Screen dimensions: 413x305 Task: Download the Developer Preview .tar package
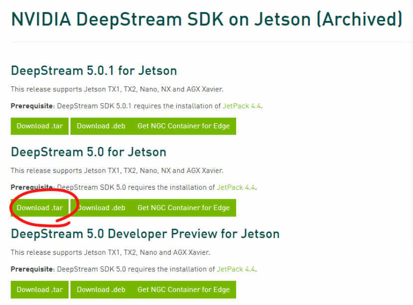click(x=39, y=290)
